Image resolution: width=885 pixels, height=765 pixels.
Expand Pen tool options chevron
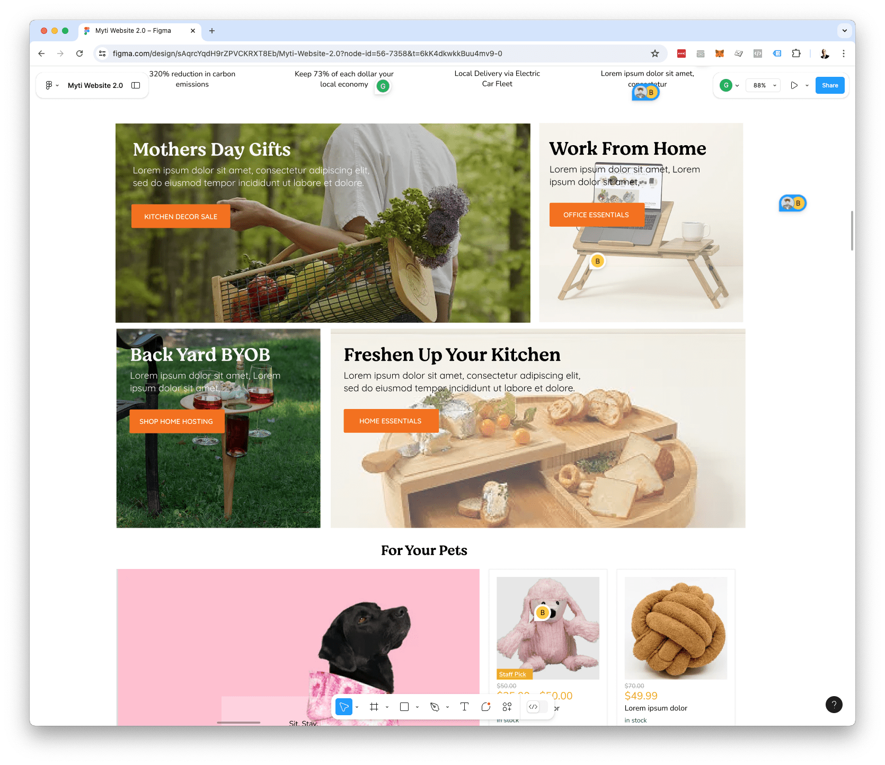pyautogui.click(x=448, y=707)
